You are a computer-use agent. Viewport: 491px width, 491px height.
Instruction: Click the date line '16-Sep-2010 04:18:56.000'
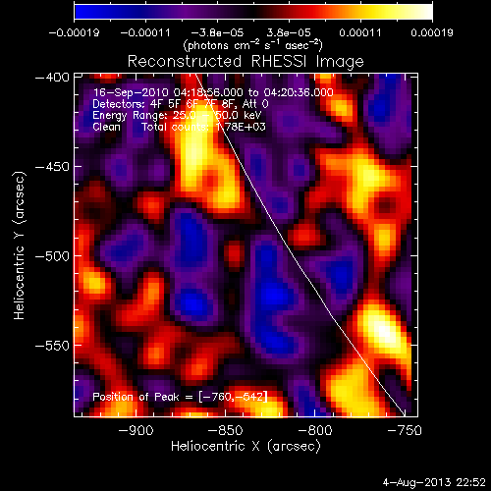[x=168, y=92]
